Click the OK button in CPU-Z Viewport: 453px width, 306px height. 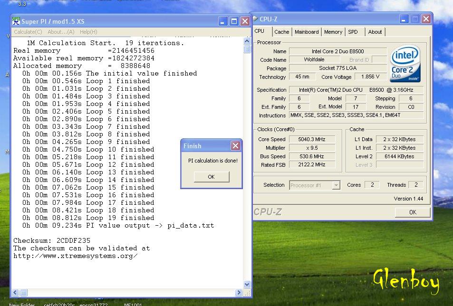[x=412, y=212]
